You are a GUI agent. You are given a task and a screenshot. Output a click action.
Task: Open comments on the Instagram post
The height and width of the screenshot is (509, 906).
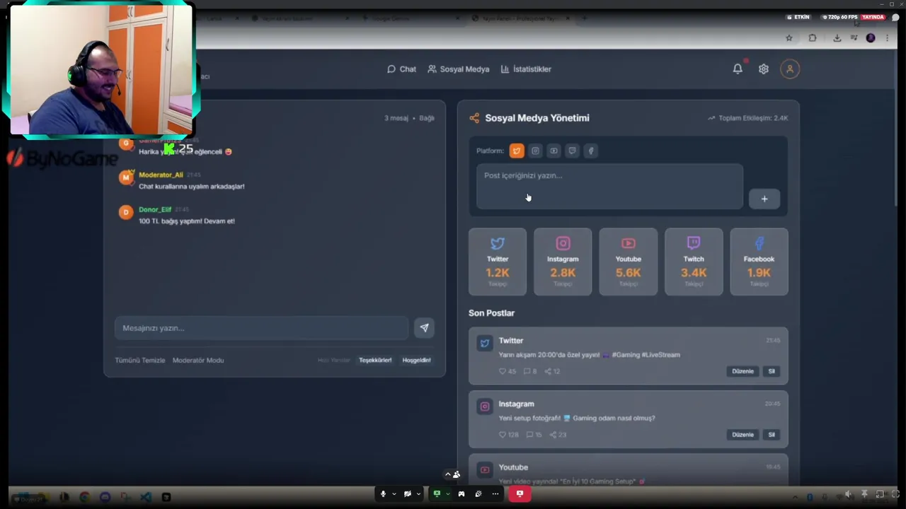coord(529,435)
